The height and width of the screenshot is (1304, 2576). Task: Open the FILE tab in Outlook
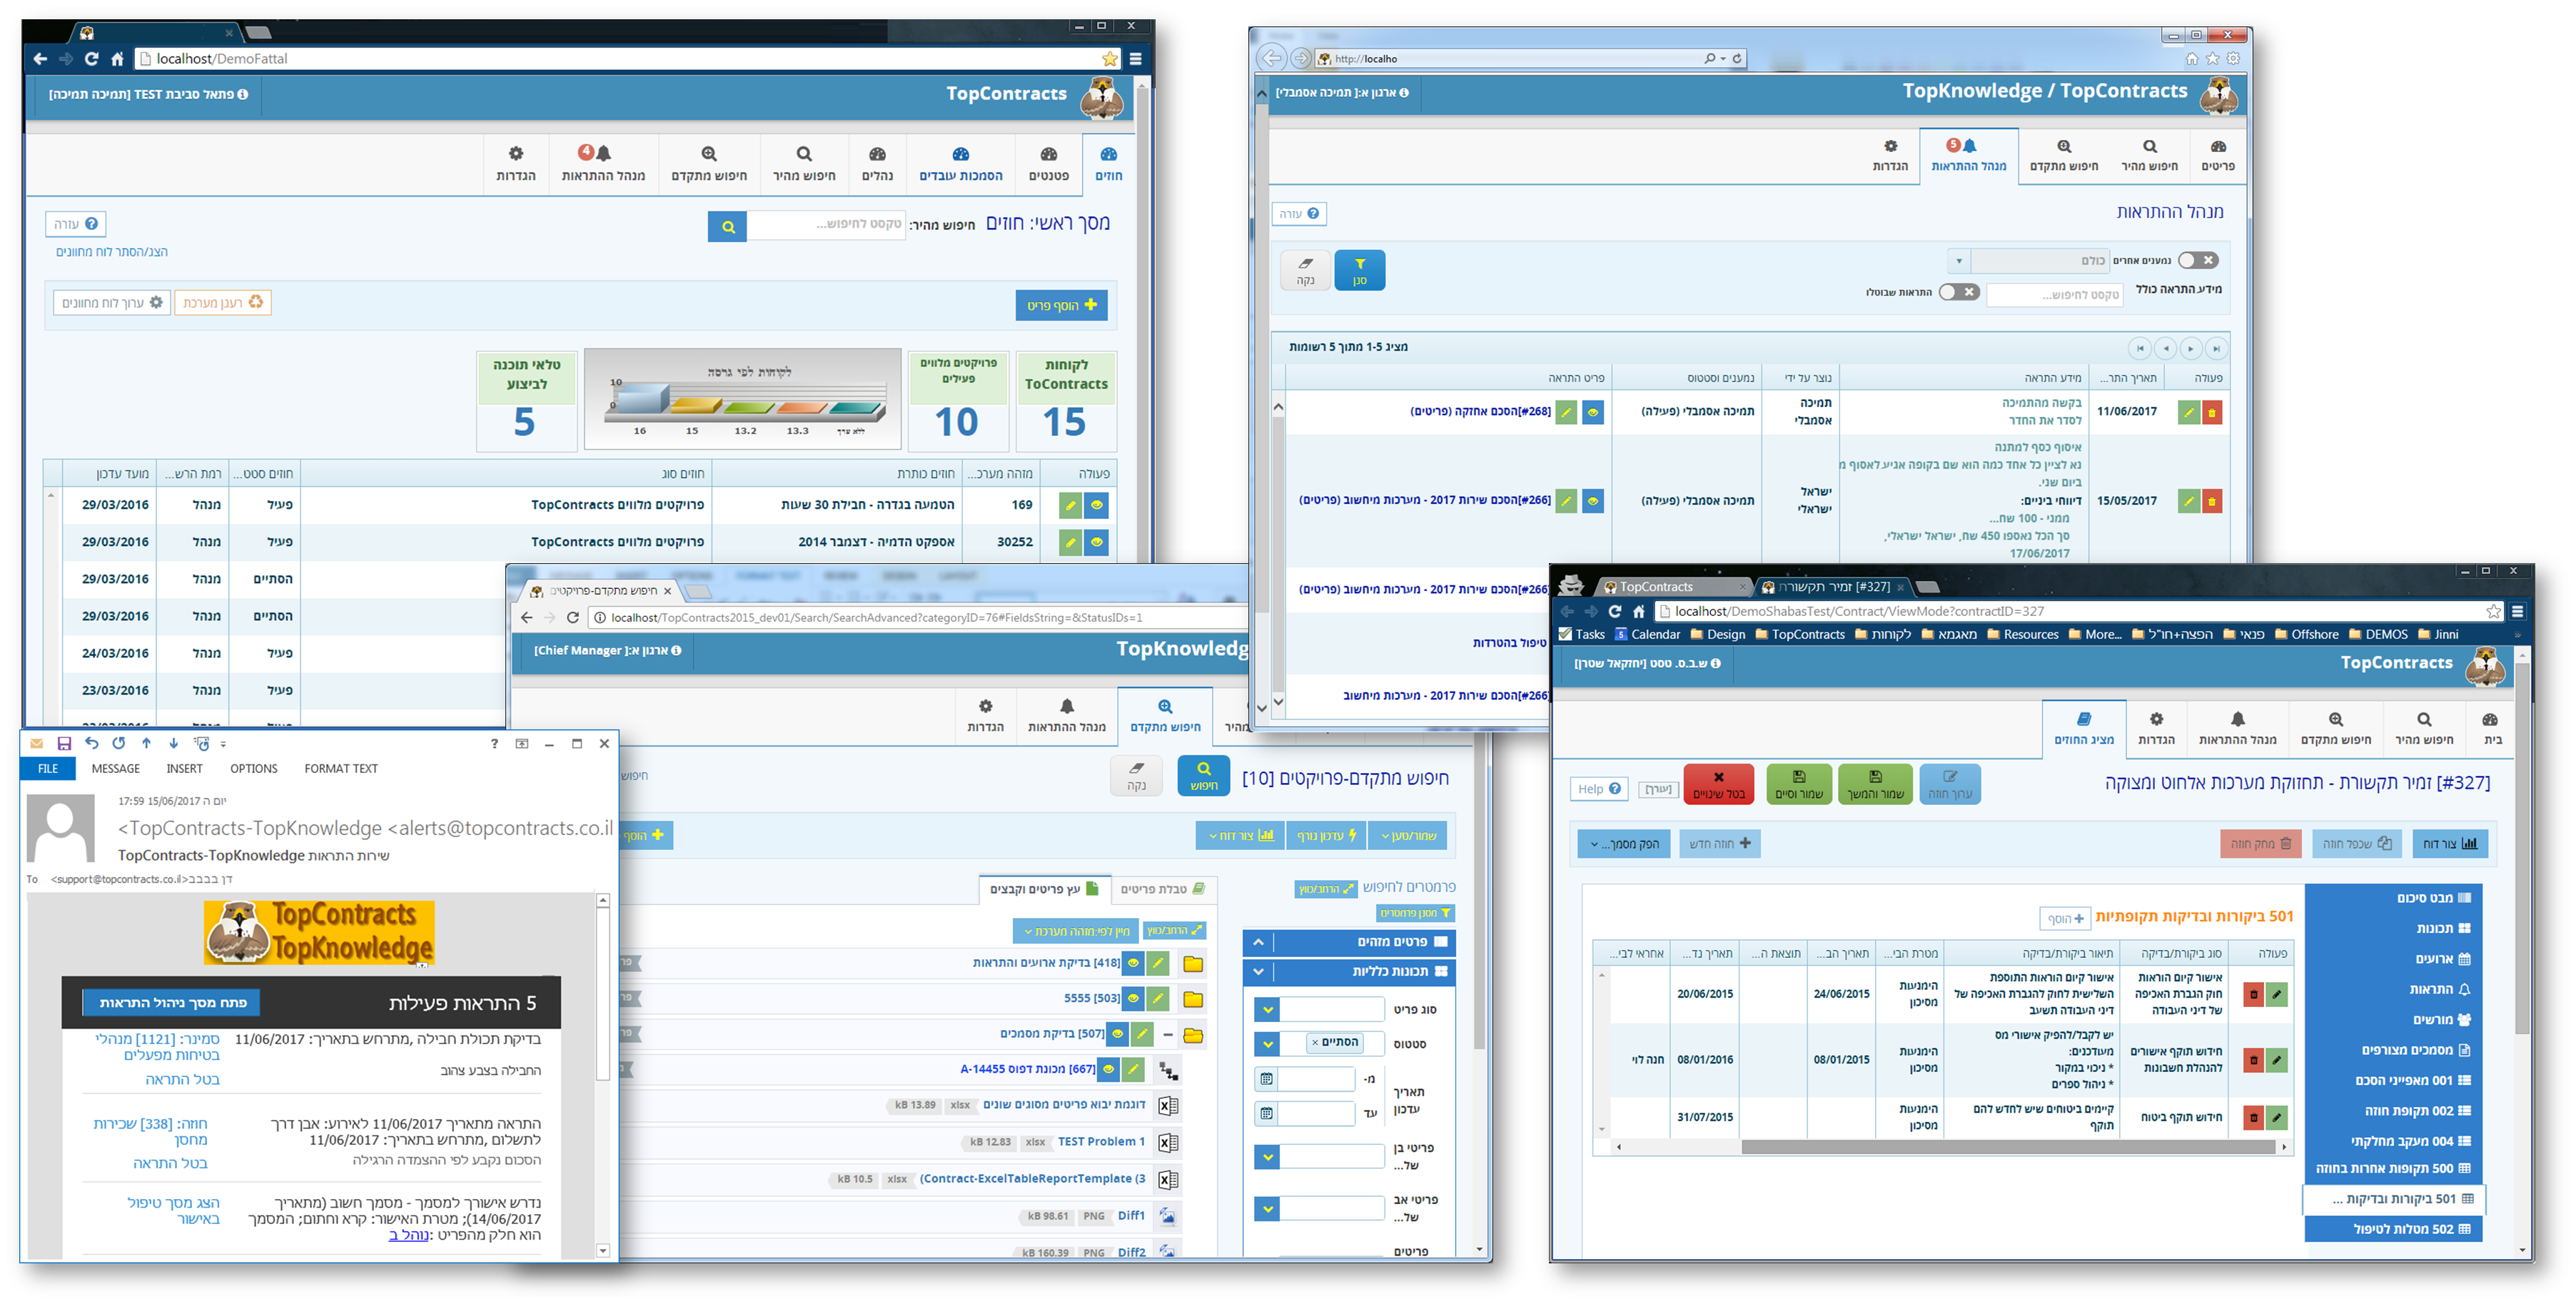pyautogui.click(x=48, y=769)
